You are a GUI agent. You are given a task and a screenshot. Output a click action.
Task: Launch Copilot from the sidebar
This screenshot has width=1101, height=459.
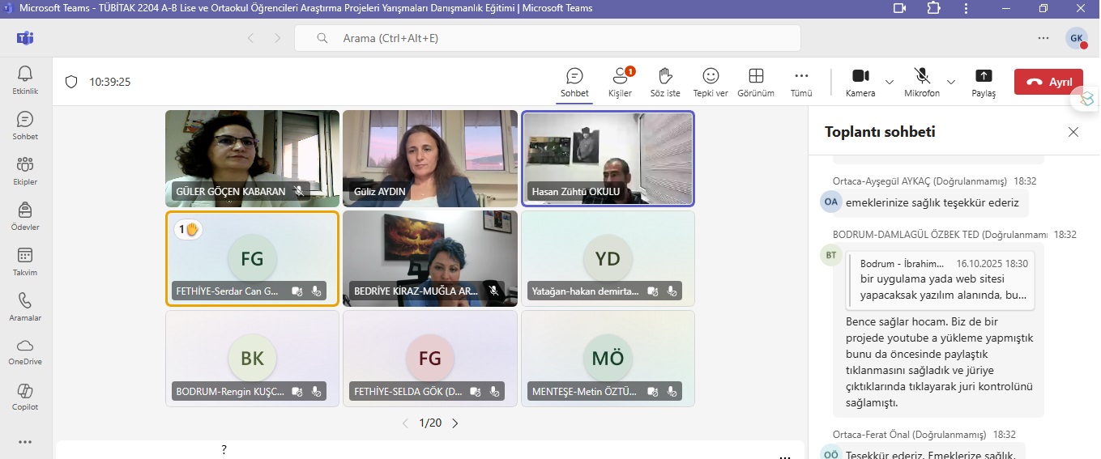pos(25,397)
